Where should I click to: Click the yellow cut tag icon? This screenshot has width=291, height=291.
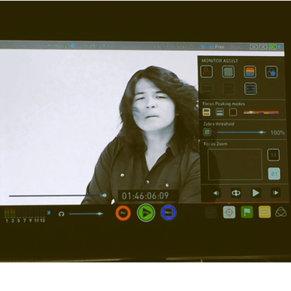pos(265,212)
